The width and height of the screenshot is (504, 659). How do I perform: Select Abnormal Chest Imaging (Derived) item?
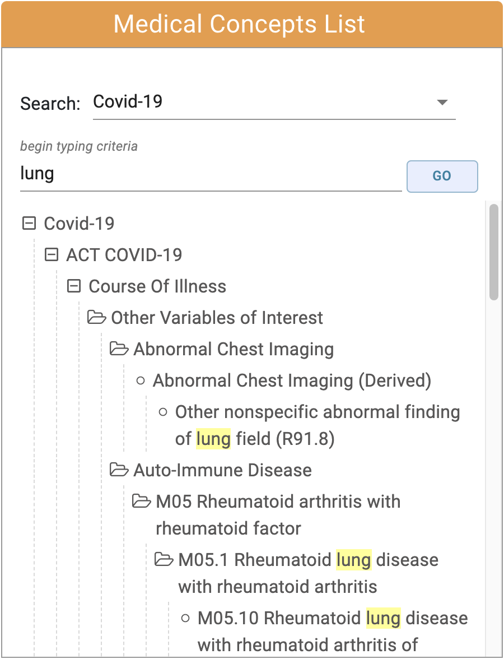(292, 381)
